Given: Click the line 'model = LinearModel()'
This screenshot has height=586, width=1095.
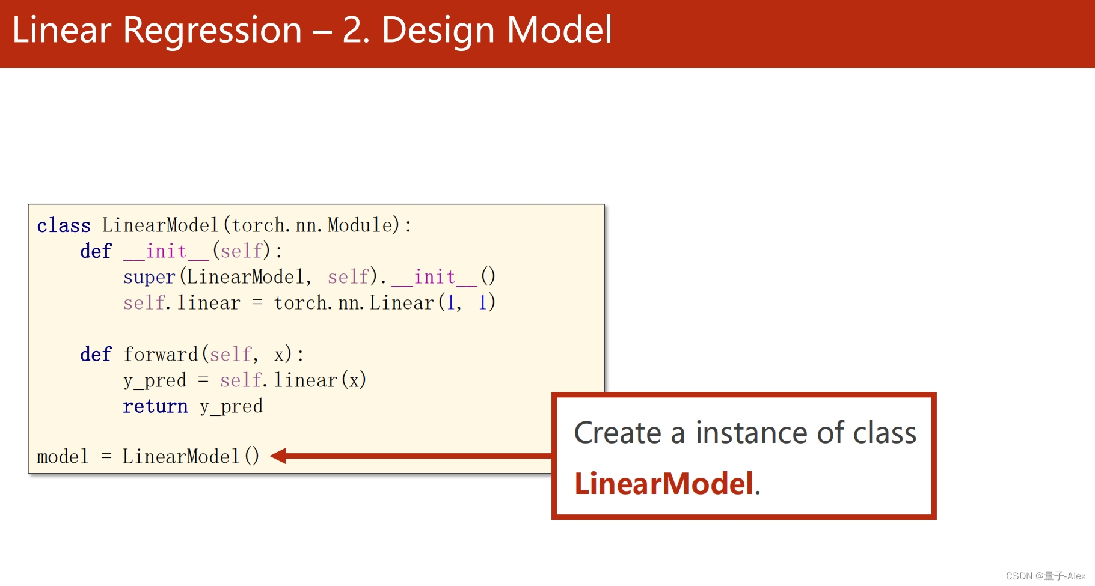Looking at the screenshot, I should click(x=148, y=457).
